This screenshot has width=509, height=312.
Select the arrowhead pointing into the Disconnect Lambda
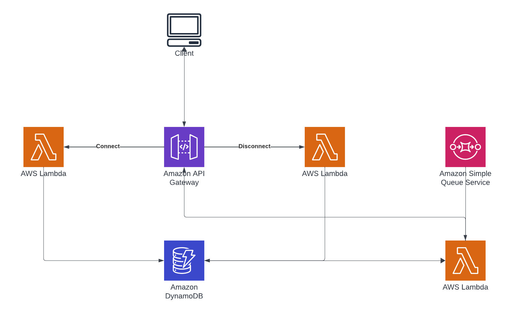(x=302, y=147)
